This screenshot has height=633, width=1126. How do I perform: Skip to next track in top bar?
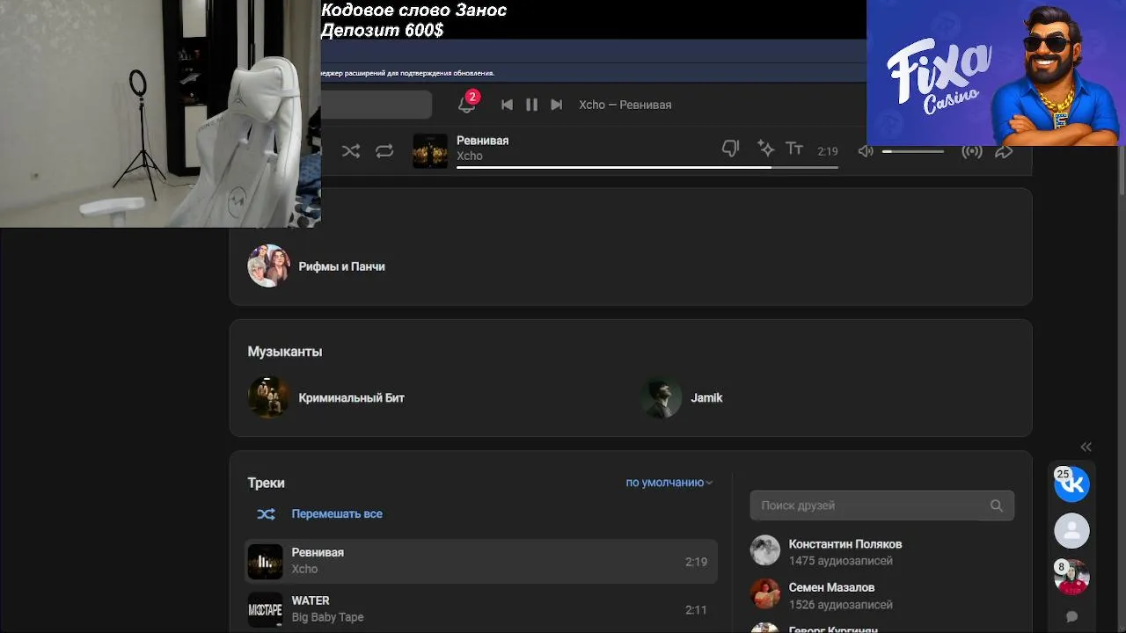556,105
